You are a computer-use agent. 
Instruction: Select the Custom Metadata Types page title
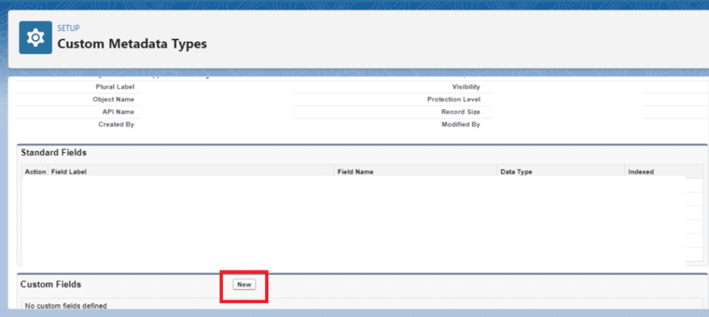[132, 44]
